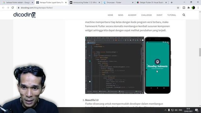Open the taskbar microphone icon
This screenshot has width=201, height=113.
(x=169, y=110)
